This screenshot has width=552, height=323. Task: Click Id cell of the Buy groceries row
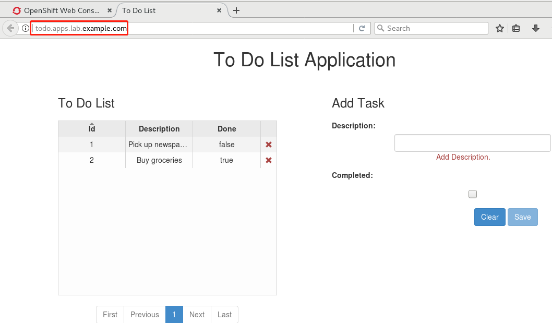coord(92,160)
